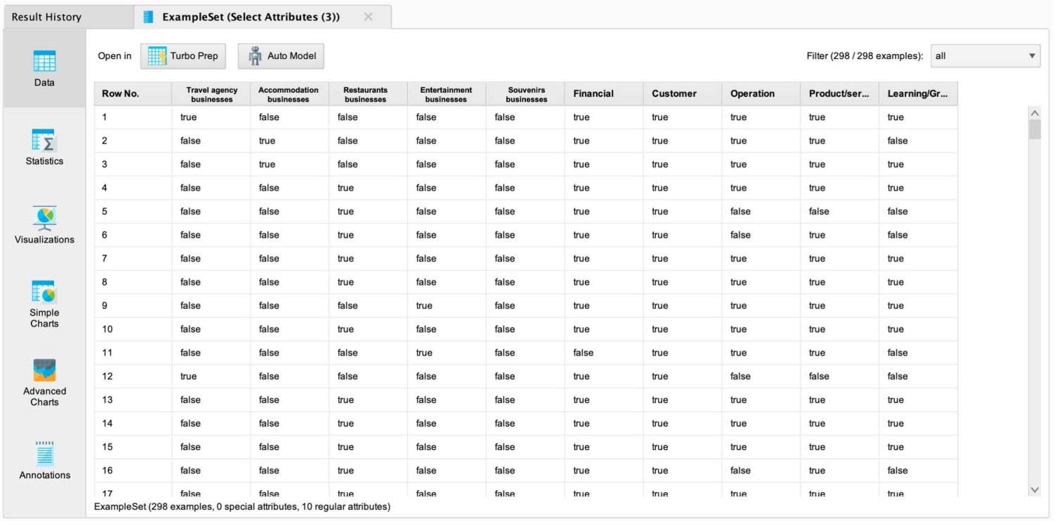The height and width of the screenshot is (525, 1056).
Task: Select ExampleSet (Select Attributes (3)) tab
Action: 251,17
